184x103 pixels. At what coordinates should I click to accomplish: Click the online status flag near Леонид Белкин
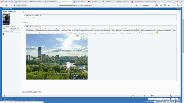click(x=15, y=11)
